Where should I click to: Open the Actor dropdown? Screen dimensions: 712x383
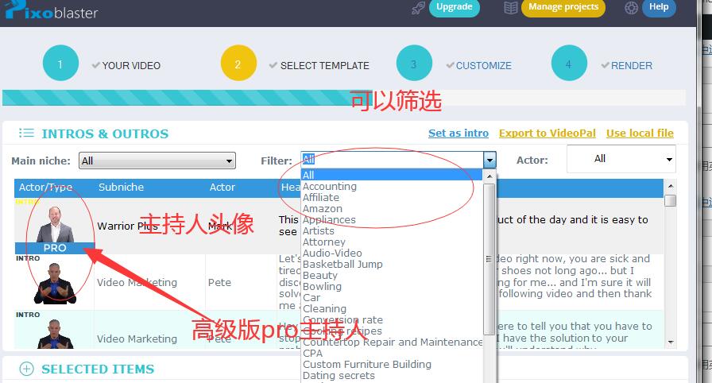point(621,159)
